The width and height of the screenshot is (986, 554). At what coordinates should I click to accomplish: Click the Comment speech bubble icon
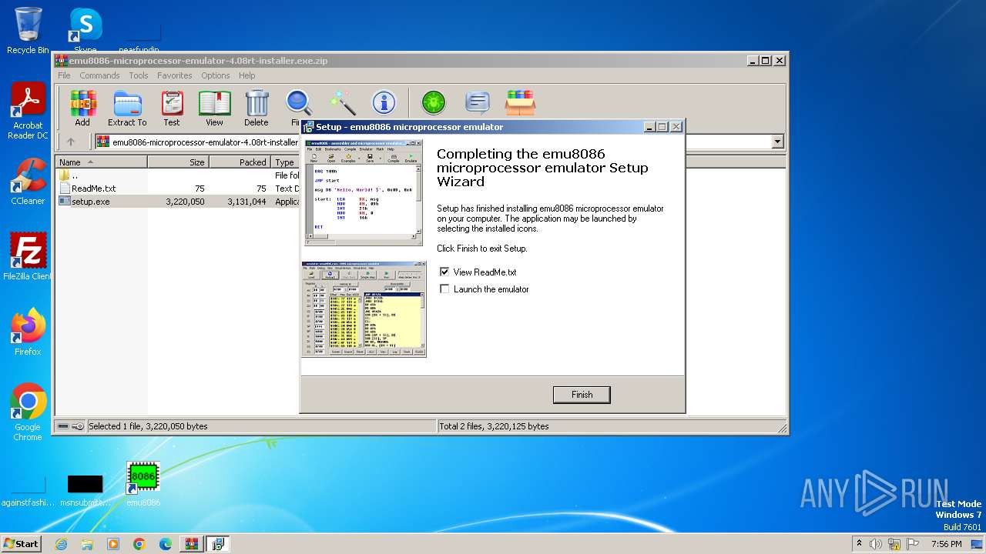tap(478, 103)
